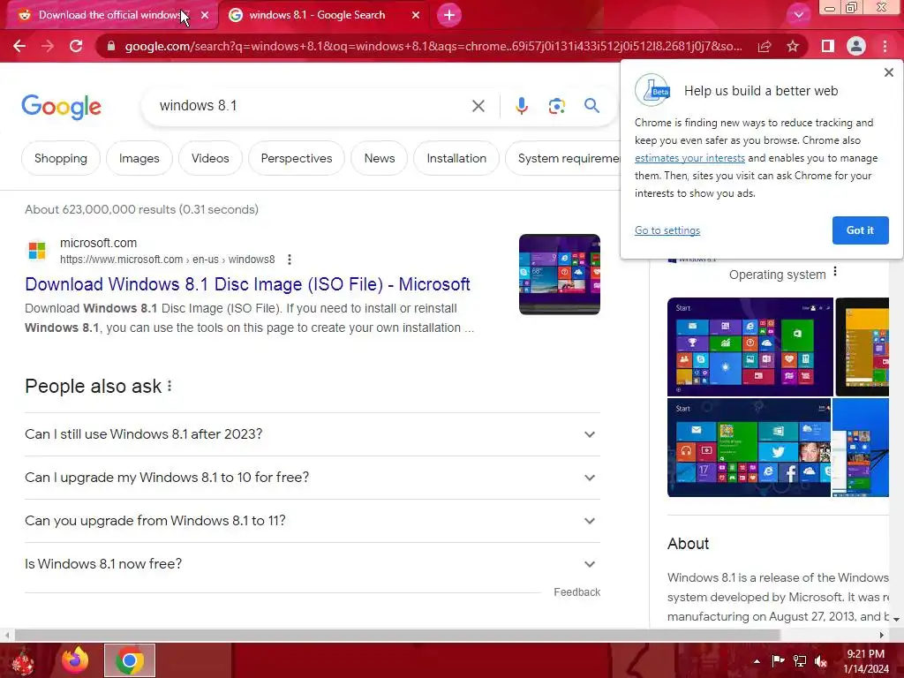Reload the page with the refresh icon

(76, 46)
